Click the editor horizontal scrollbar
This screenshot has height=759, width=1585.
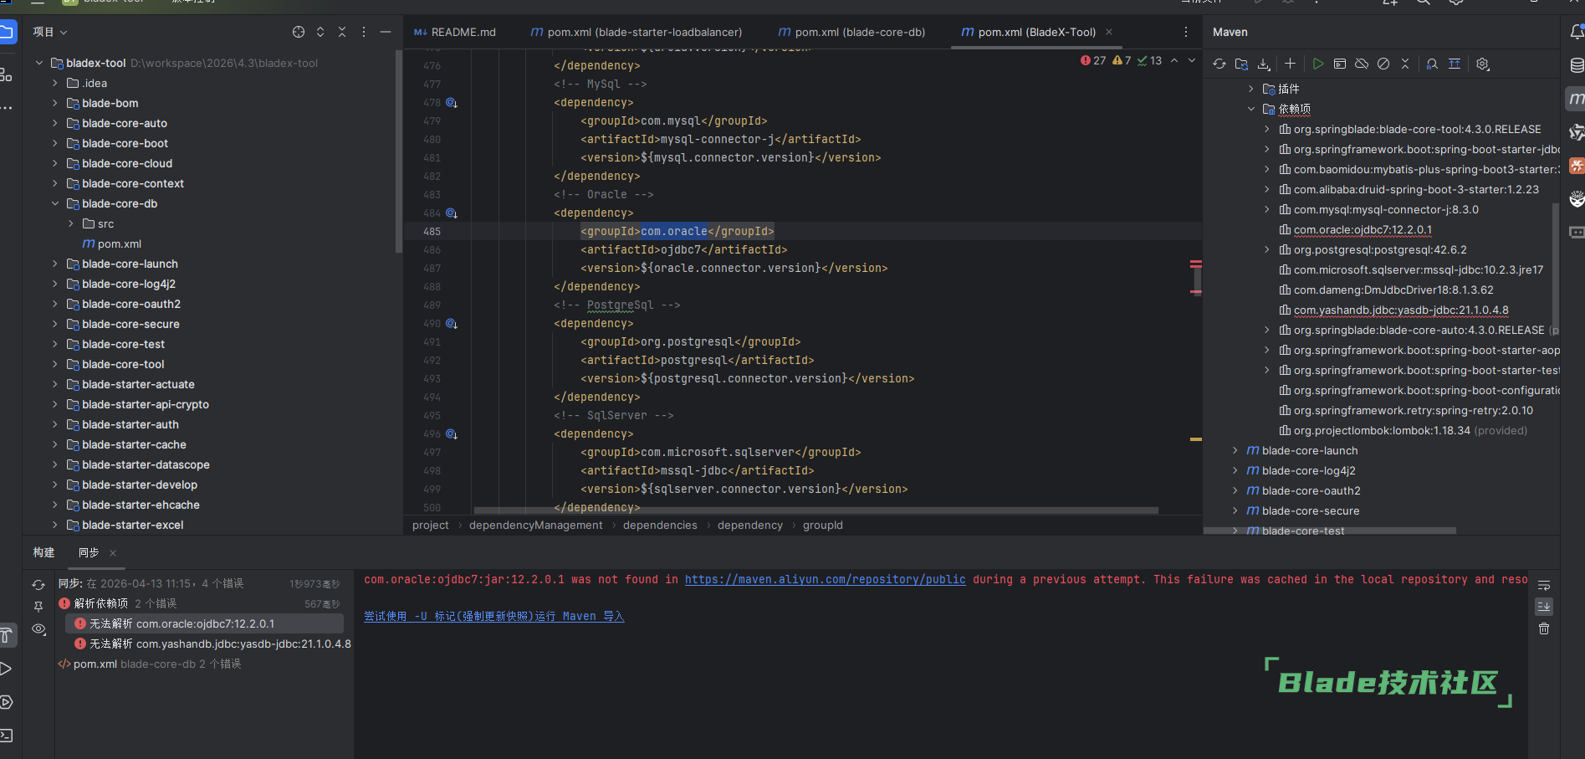click(x=816, y=510)
